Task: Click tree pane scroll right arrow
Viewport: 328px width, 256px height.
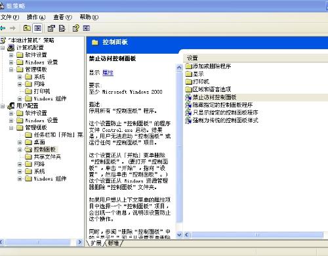Action: tap(80, 242)
